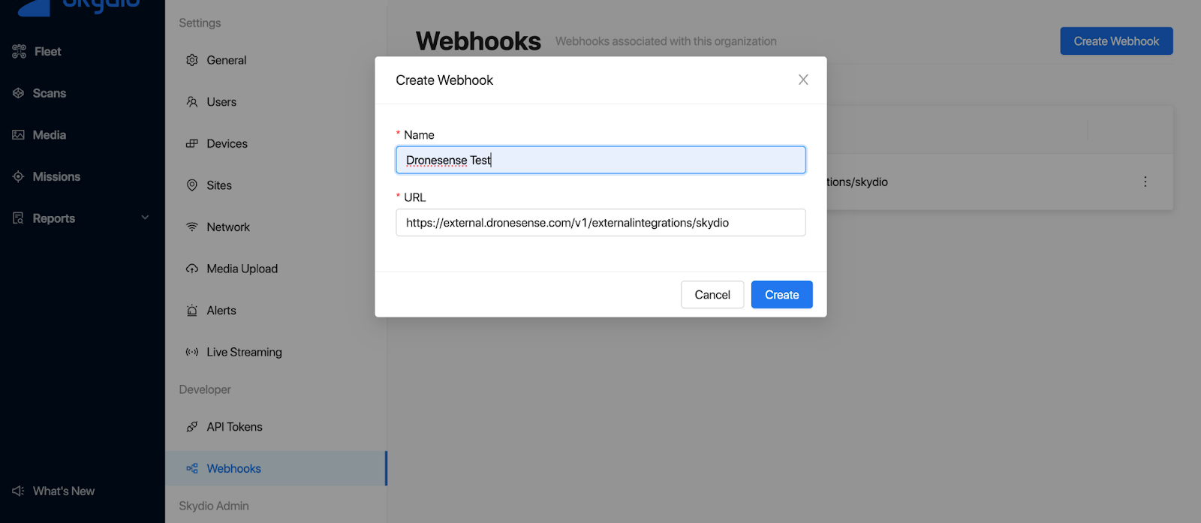Click into the URL input field
Screen dimensions: 1201x523
600,222
